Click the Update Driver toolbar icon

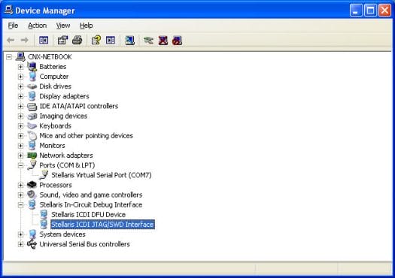148,41
